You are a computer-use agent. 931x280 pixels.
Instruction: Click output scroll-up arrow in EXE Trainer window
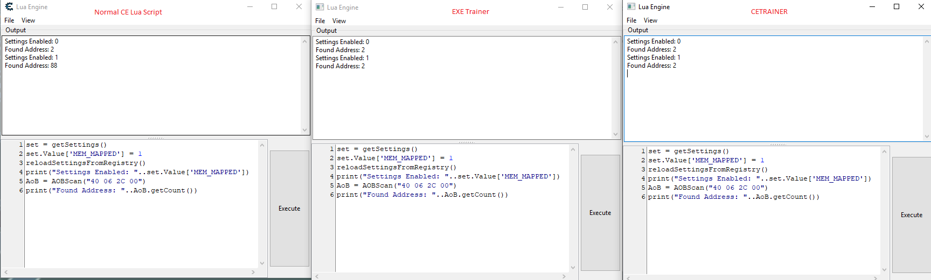(x=616, y=42)
